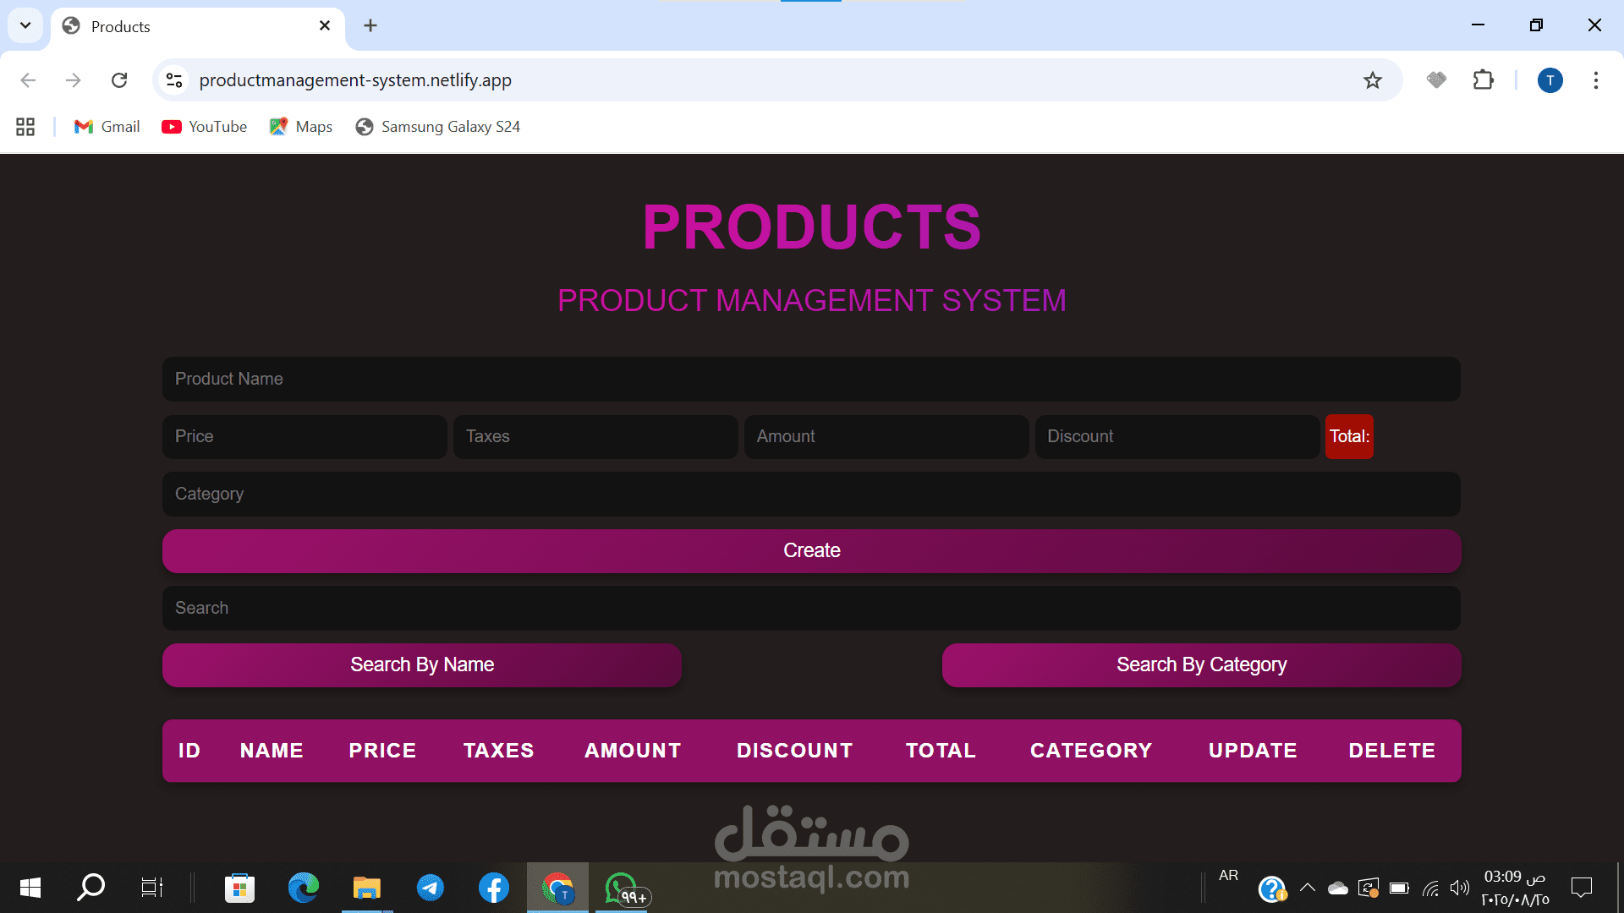Click the UPDATE column header

point(1253,751)
